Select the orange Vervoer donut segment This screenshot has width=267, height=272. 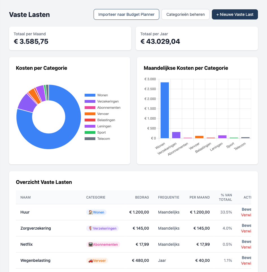click(x=34, y=96)
